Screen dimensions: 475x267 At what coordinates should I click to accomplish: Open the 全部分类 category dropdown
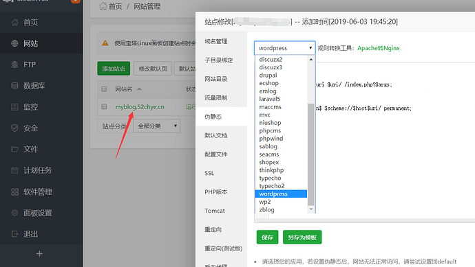point(157,126)
